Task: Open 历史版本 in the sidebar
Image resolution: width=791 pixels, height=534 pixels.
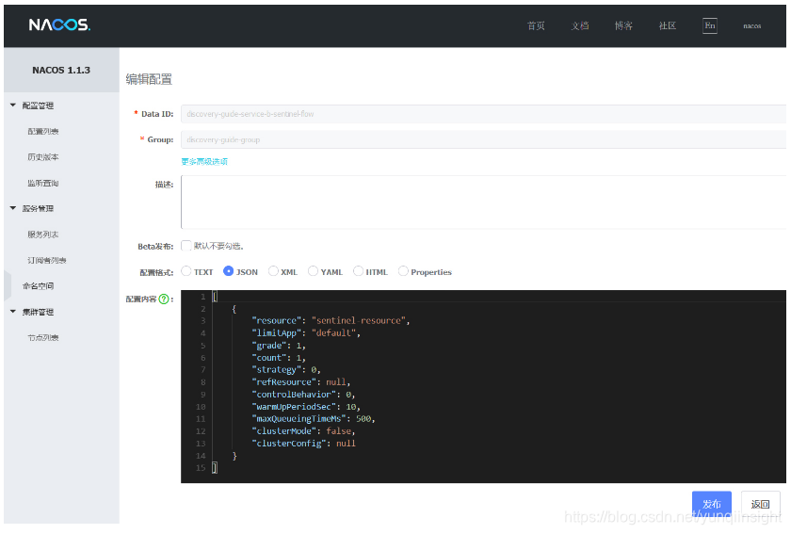Action: (x=43, y=157)
